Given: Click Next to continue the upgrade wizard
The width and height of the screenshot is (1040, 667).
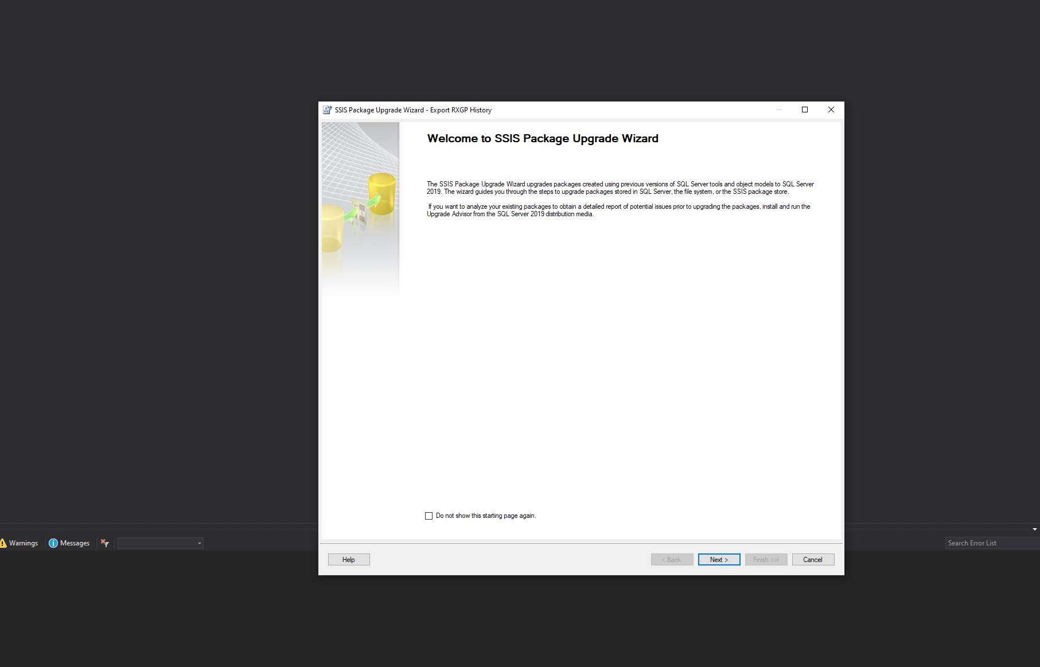Looking at the screenshot, I should pos(719,560).
